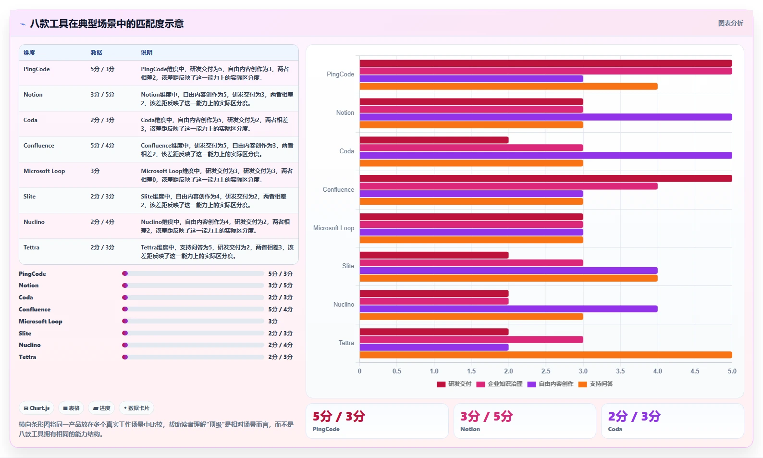Click the Nuclino progress bar

tap(193, 345)
